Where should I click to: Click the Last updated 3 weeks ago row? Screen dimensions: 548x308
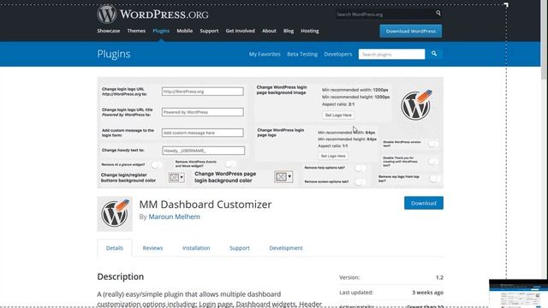[x=391, y=293]
